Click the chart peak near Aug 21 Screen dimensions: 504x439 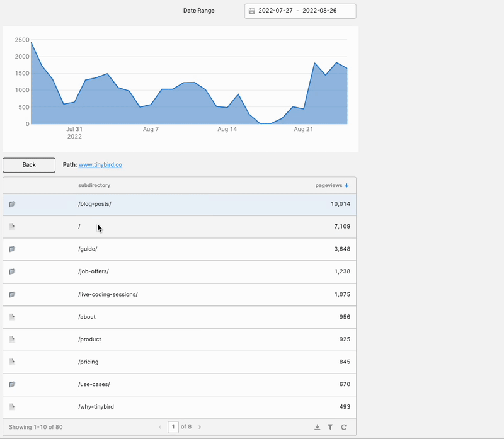tap(314, 63)
